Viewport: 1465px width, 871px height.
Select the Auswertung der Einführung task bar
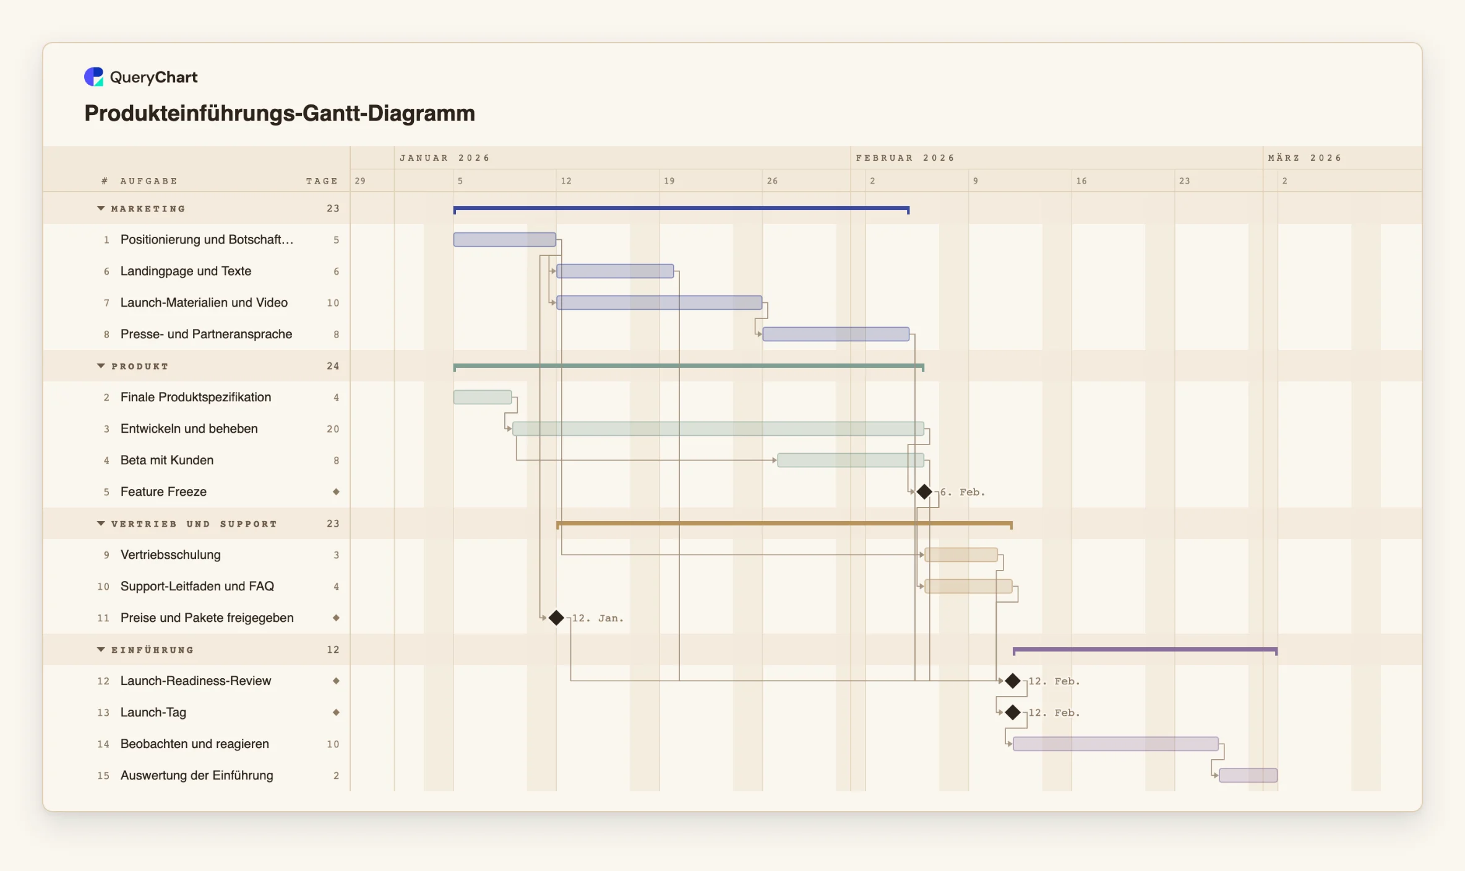(x=1248, y=775)
